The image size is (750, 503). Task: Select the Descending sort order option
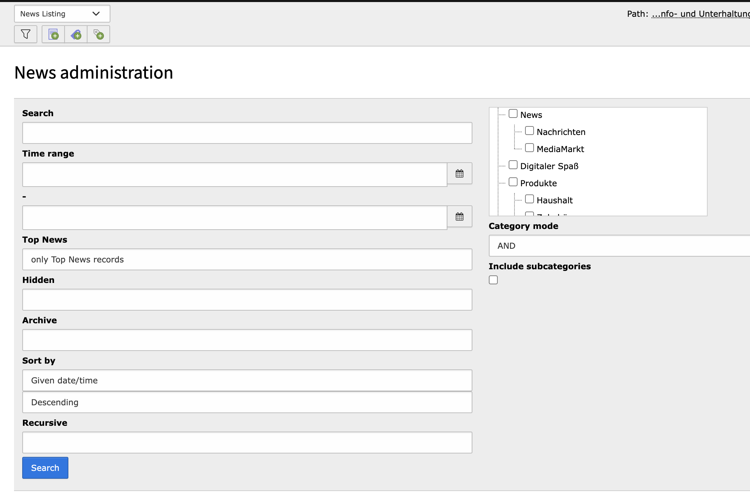coord(247,402)
